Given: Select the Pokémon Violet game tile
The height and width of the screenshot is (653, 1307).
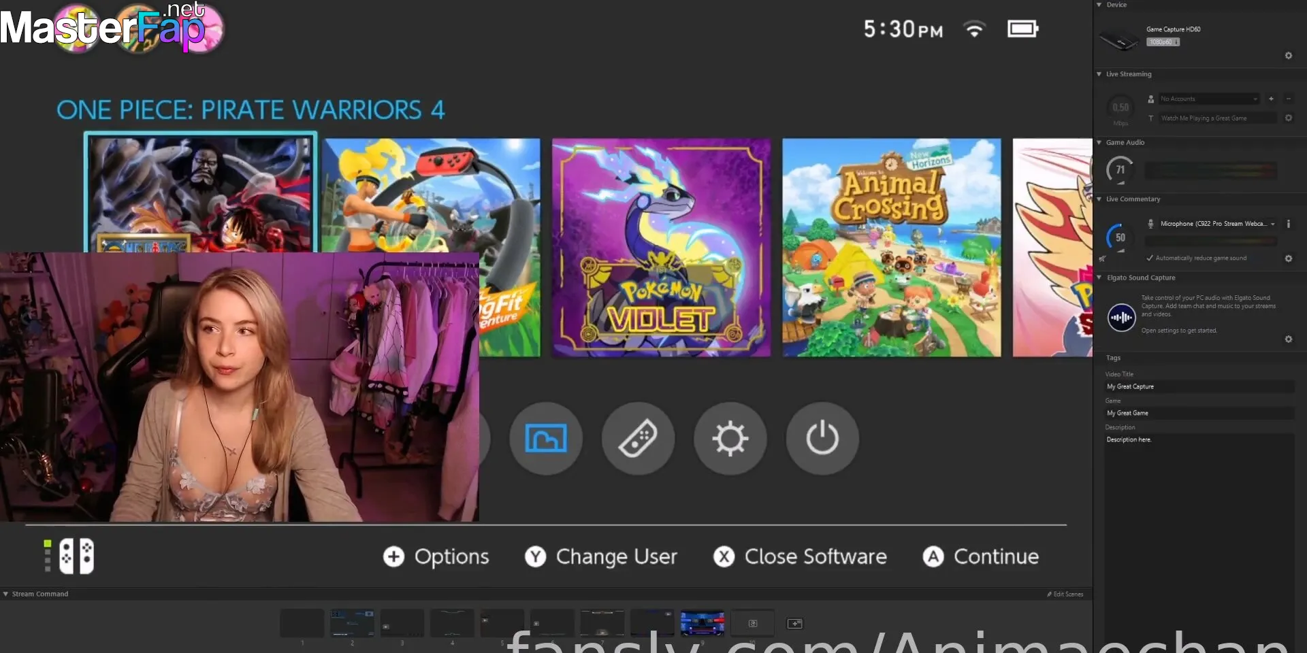Looking at the screenshot, I should 661,248.
